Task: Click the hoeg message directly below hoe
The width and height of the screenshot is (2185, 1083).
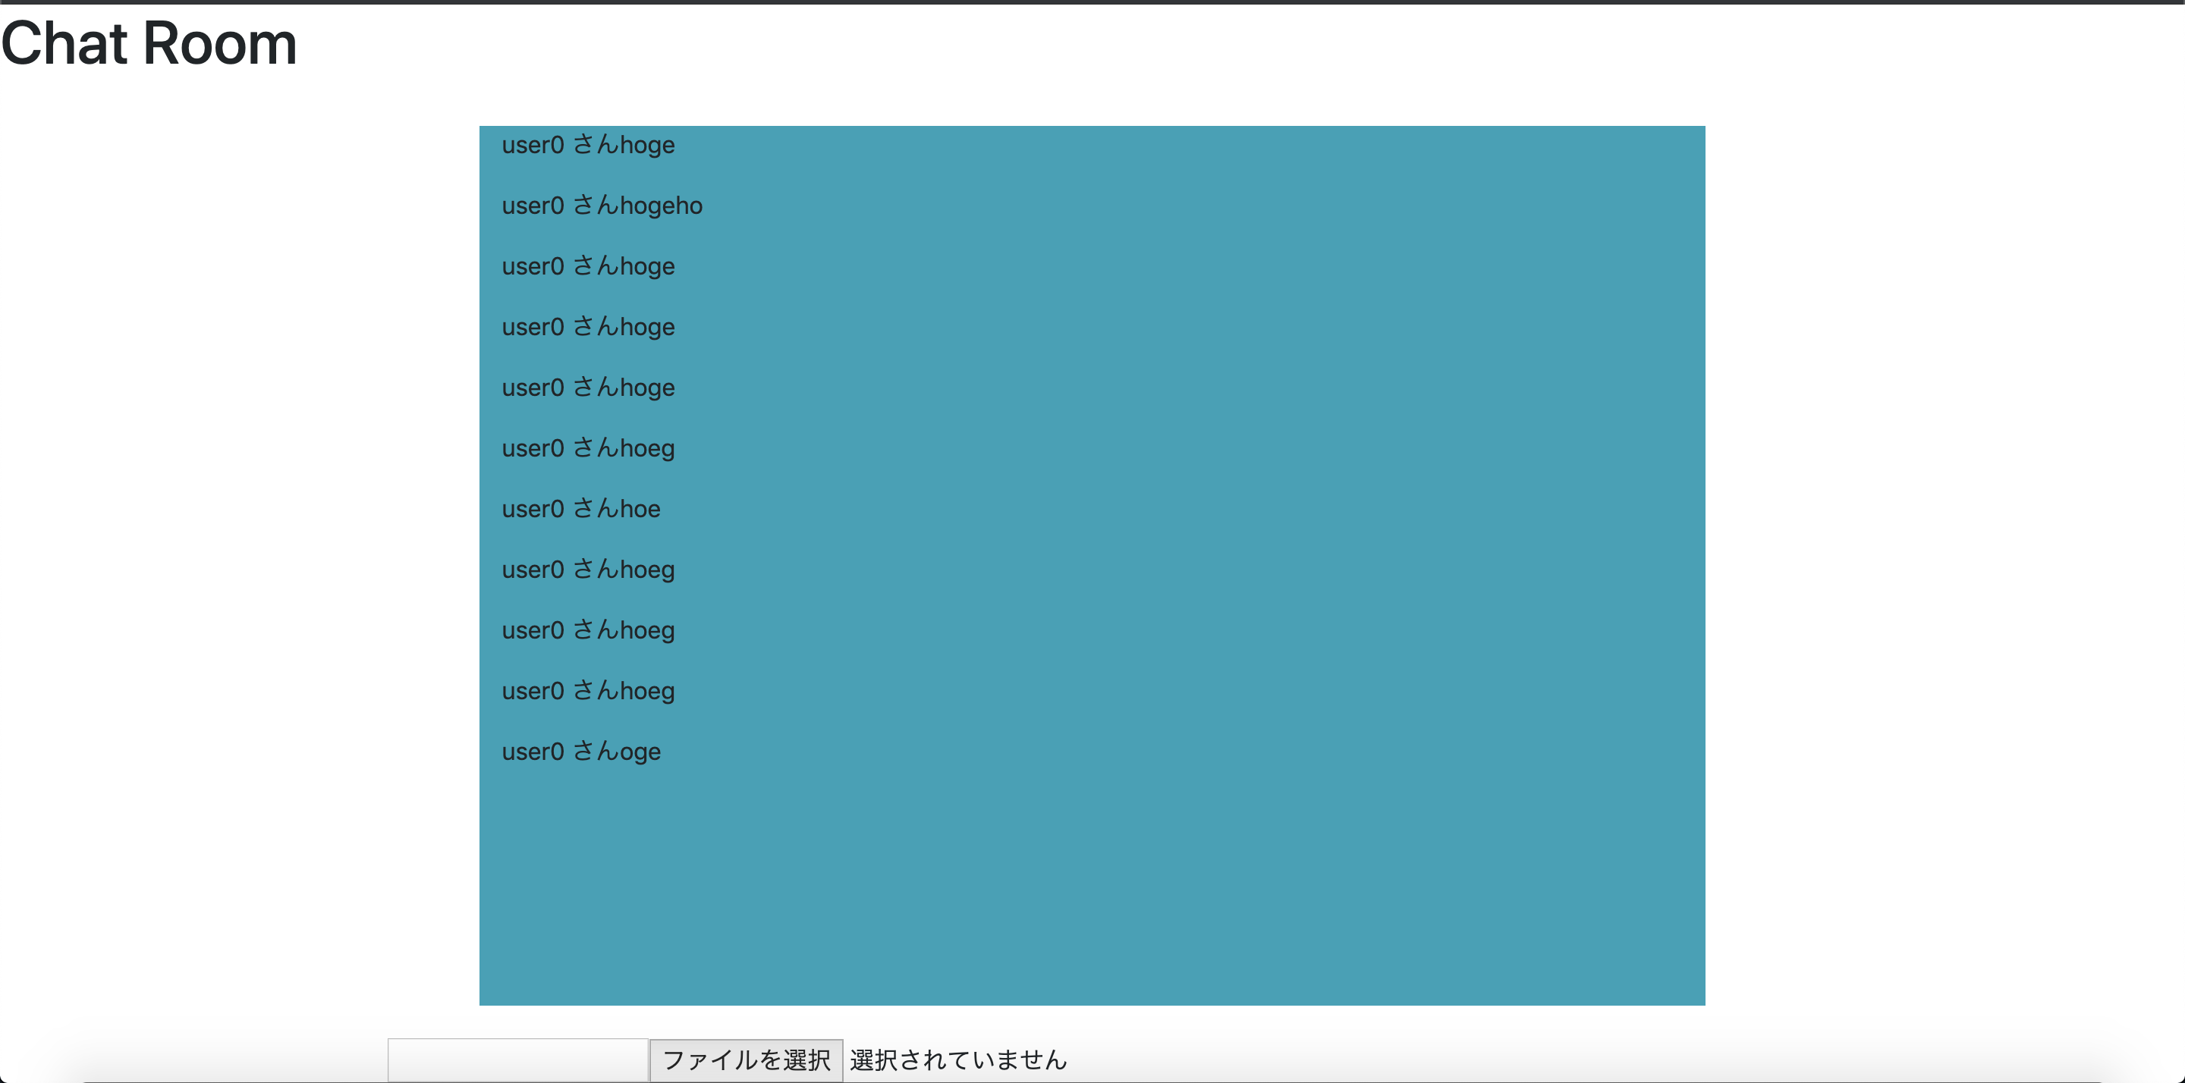Action: point(588,570)
